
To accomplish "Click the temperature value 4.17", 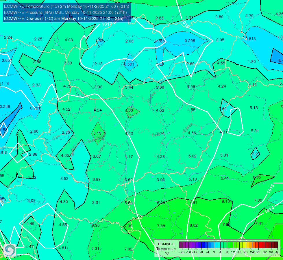I will pos(129,157).
